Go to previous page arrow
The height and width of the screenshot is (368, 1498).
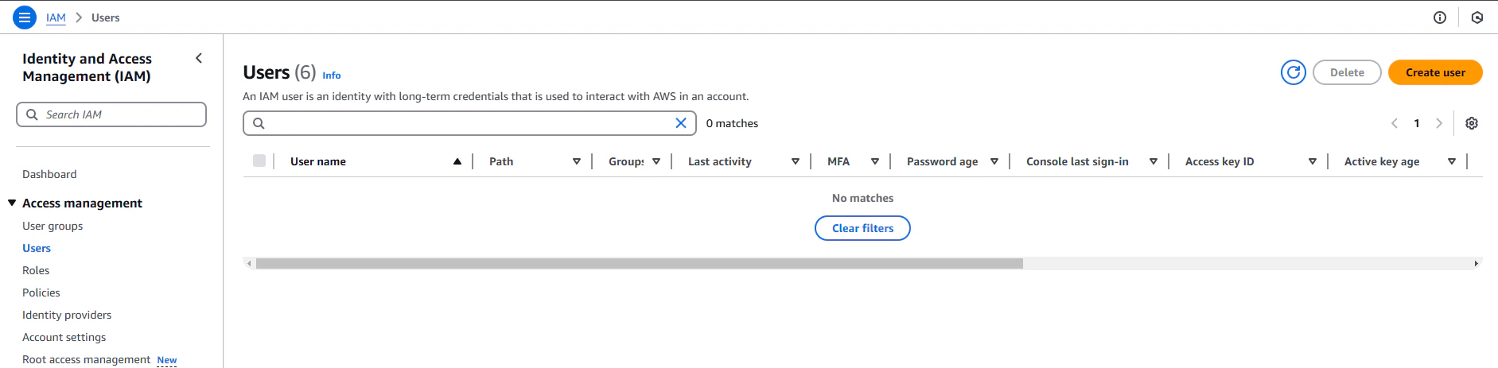click(x=1395, y=123)
